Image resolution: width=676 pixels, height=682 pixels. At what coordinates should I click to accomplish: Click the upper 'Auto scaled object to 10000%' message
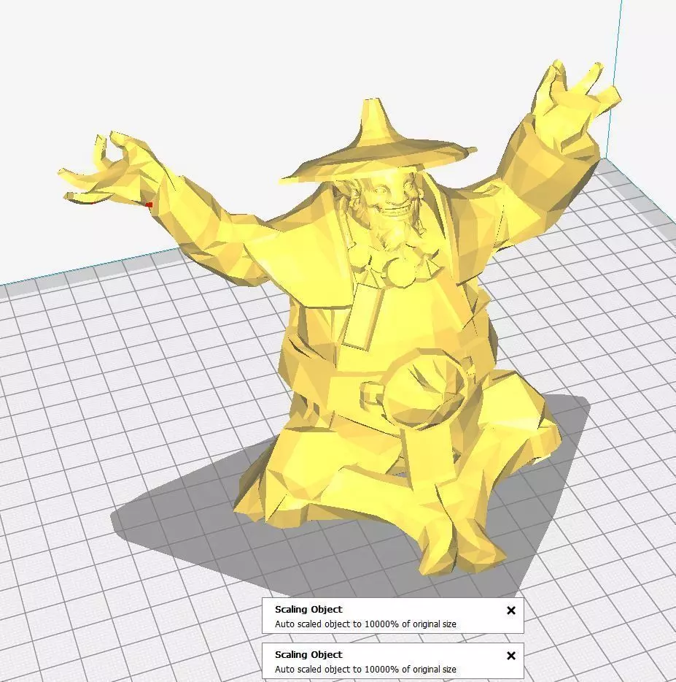pyautogui.click(x=365, y=624)
